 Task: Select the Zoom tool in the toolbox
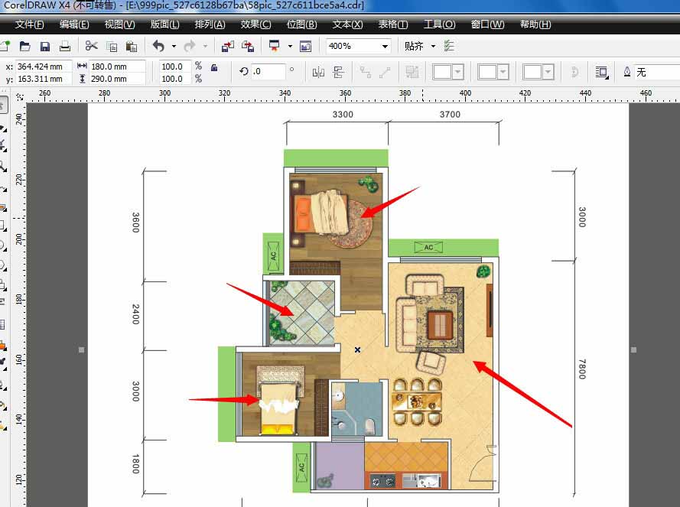click(x=3, y=166)
